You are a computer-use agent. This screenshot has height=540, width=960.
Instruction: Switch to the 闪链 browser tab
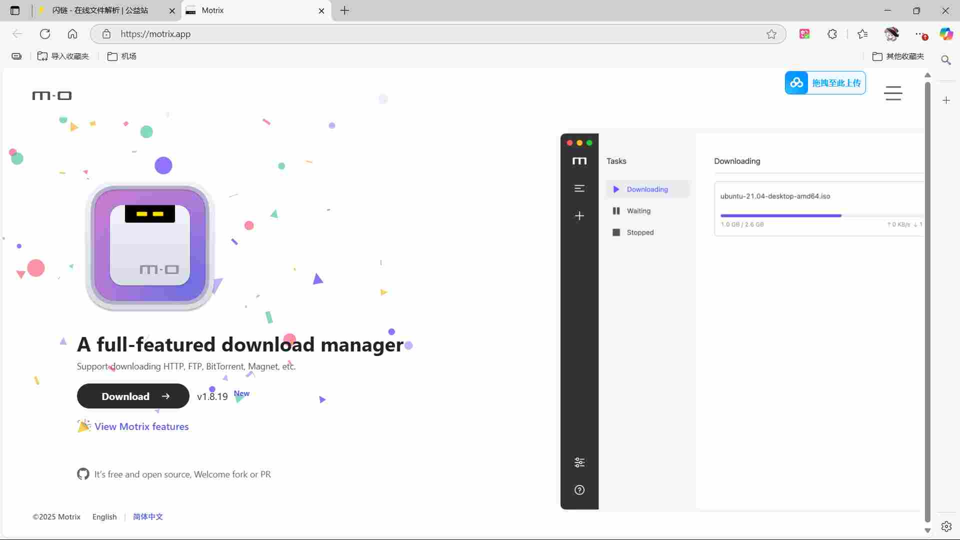(100, 10)
